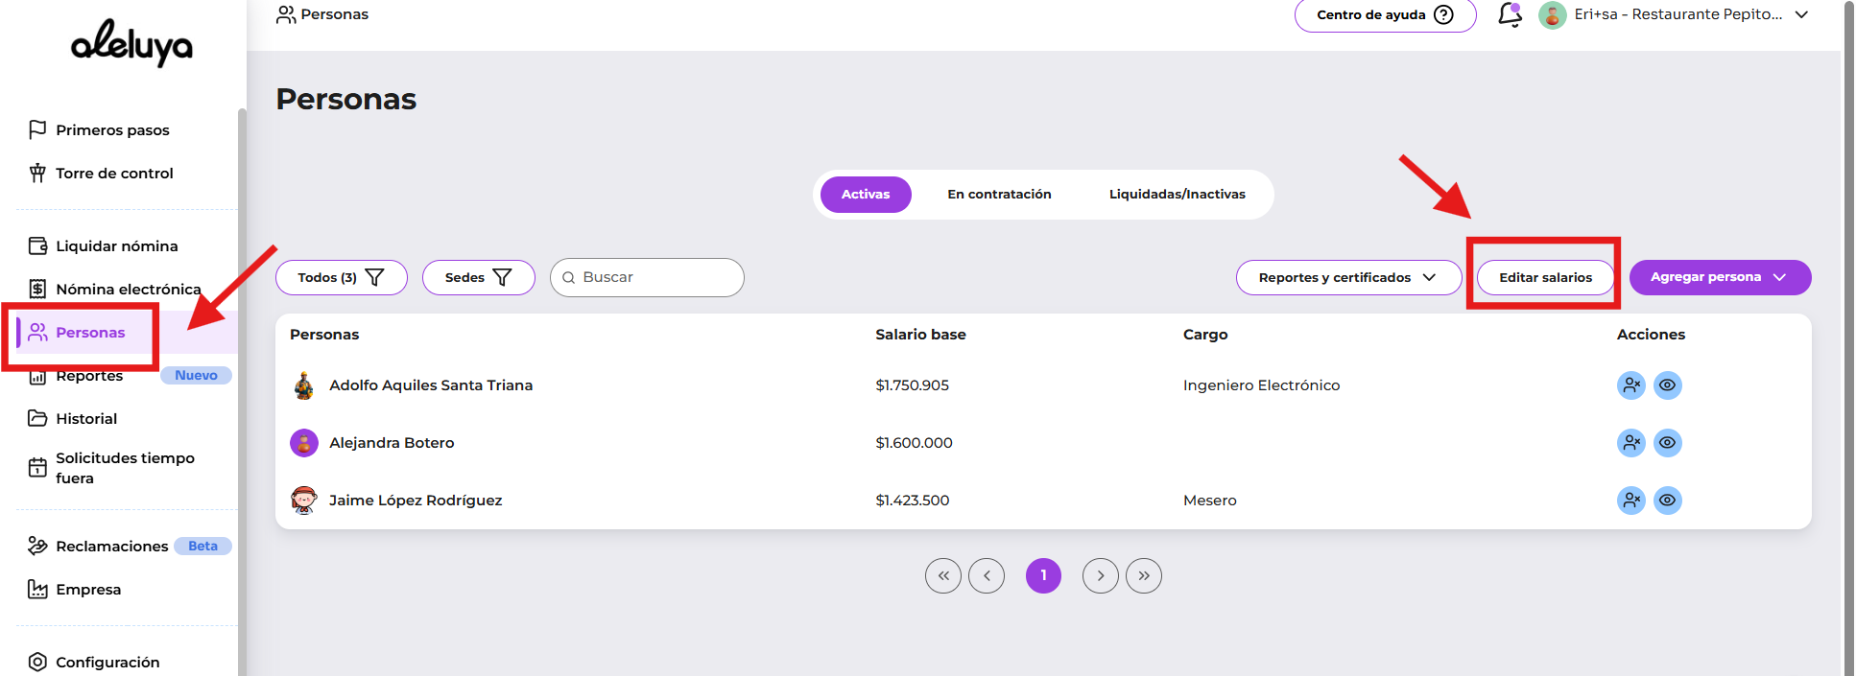Open the Eri+sa account menu
Screen dimensions: 1856x676
click(x=1674, y=15)
